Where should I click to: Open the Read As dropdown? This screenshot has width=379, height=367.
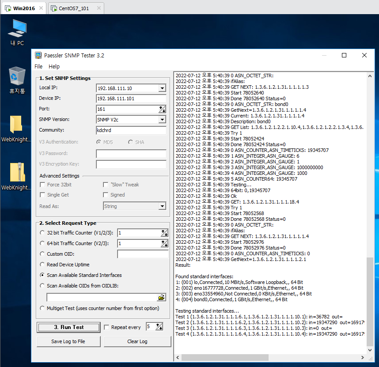pos(162,206)
